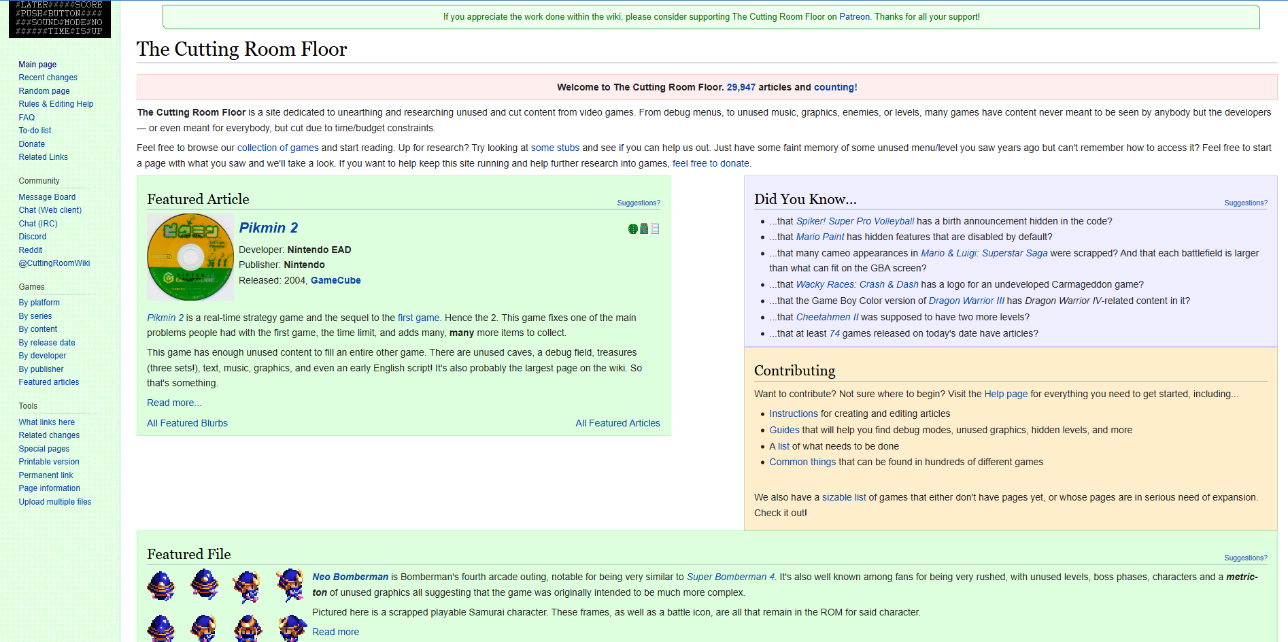This screenshot has height=642, width=1288.
Task: Open Recent changes in the sidebar
Action: 48,78
